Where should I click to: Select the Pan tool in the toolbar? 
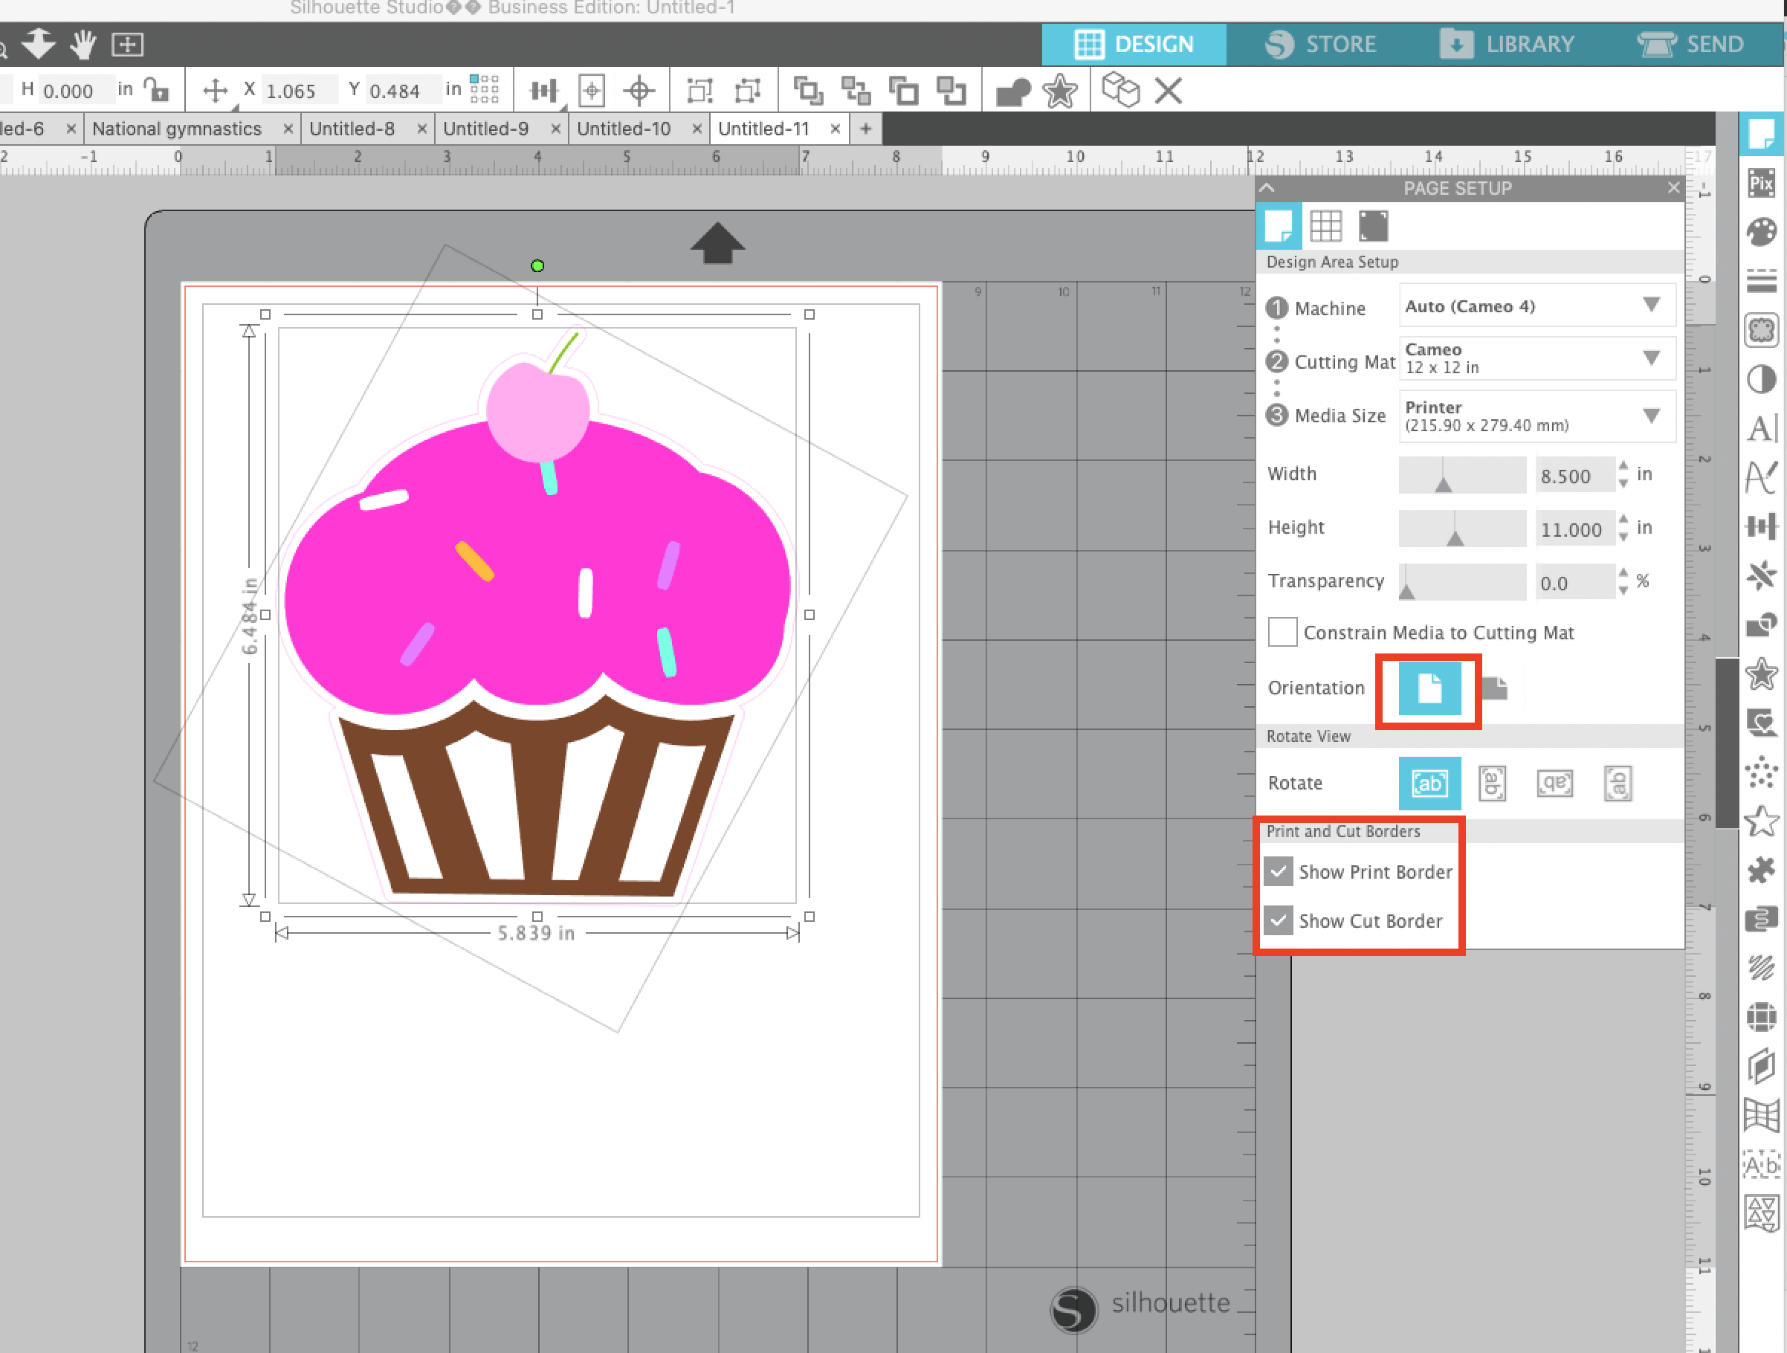point(83,45)
